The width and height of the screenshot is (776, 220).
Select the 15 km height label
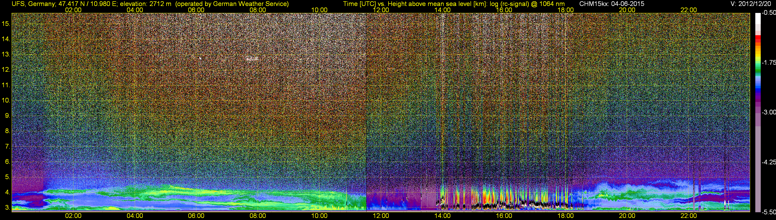6,24
